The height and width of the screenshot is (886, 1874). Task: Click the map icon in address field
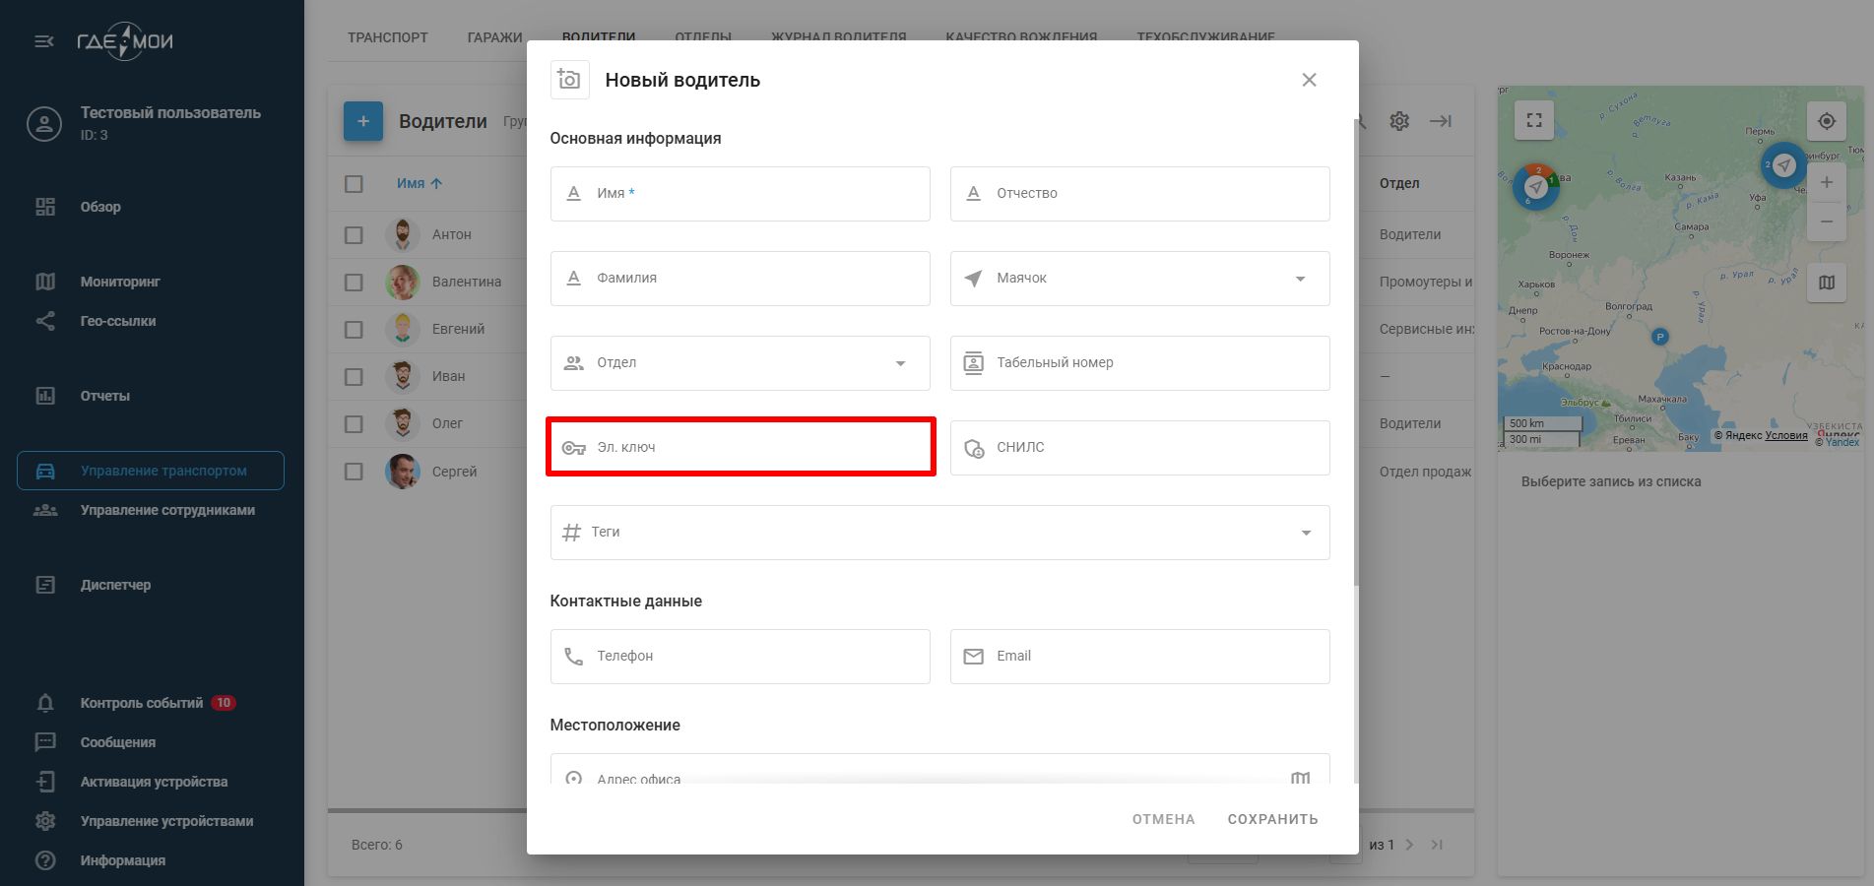pos(1300,778)
